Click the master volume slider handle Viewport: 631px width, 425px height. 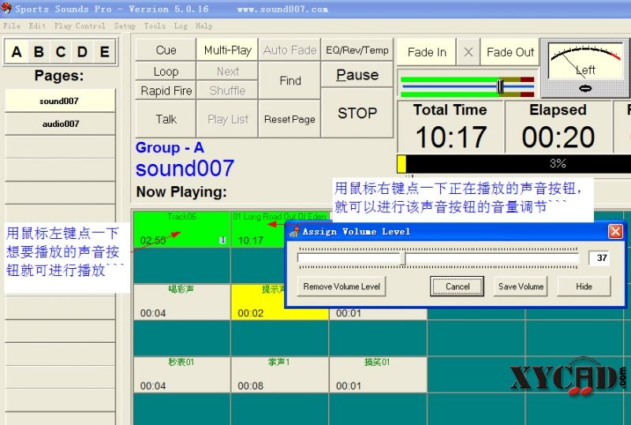(x=500, y=86)
